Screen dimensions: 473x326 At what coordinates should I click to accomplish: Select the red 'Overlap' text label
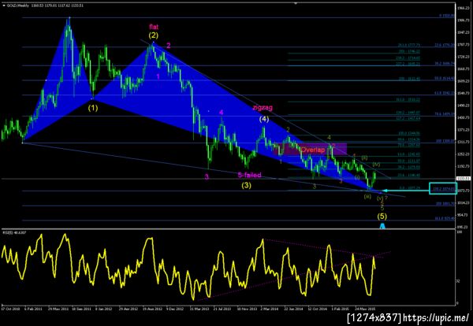[x=313, y=150]
